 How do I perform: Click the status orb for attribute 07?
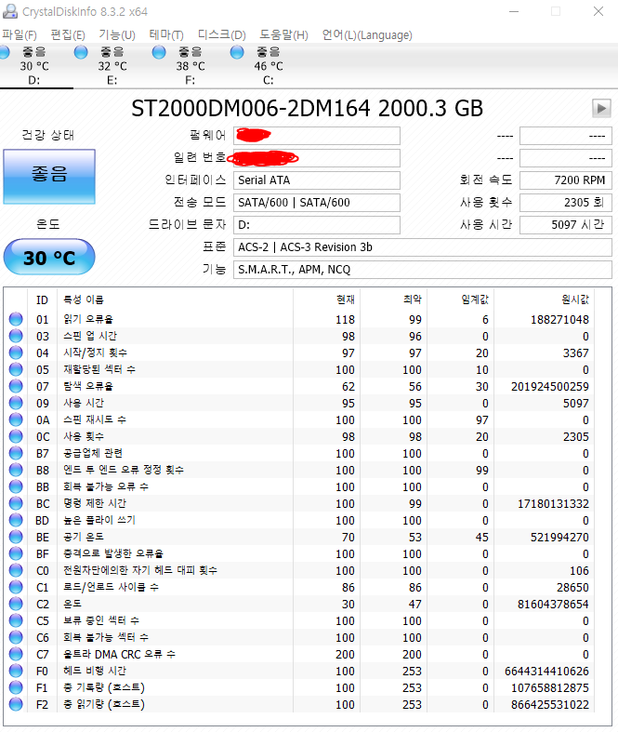pos(16,386)
